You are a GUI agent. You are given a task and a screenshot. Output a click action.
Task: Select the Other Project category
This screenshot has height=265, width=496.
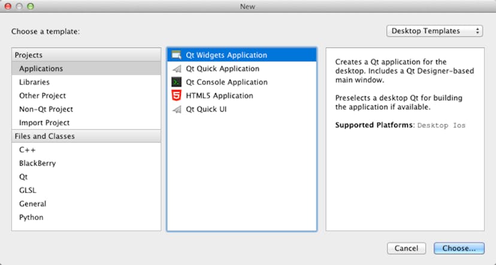(x=86, y=96)
